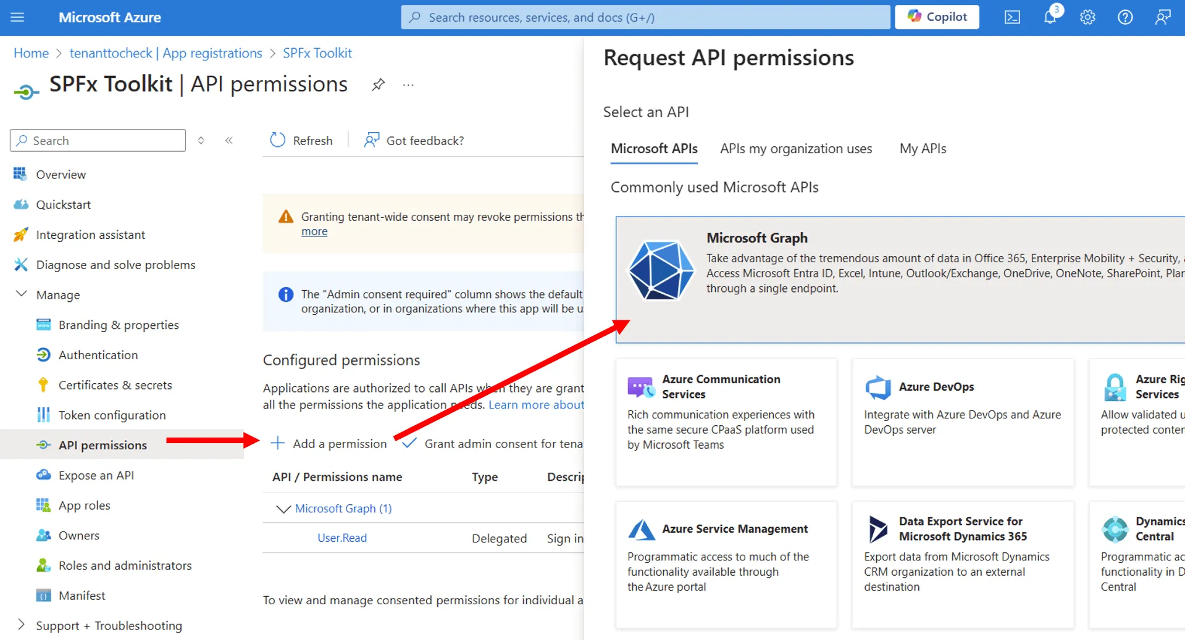Open Copilot from the top bar

point(936,17)
